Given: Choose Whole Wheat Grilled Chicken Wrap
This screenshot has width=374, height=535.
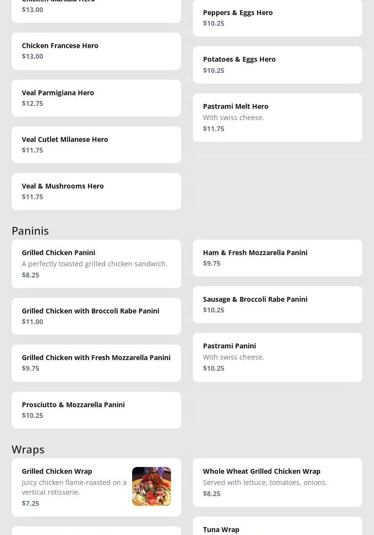Looking at the screenshot, I should tap(277, 482).
